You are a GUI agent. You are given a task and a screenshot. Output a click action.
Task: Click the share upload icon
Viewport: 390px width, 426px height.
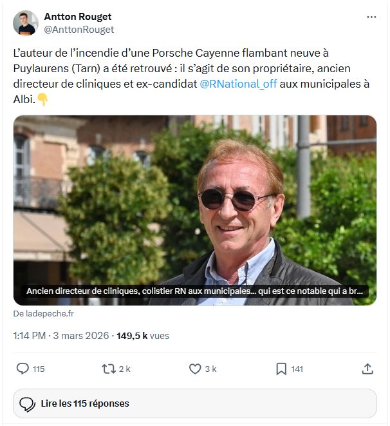[x=367, y=369]
